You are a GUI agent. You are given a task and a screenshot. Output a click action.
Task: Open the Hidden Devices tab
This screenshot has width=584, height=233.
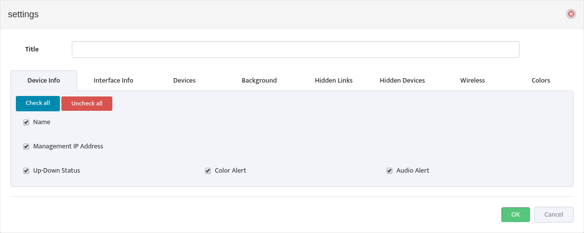(402, 81)
